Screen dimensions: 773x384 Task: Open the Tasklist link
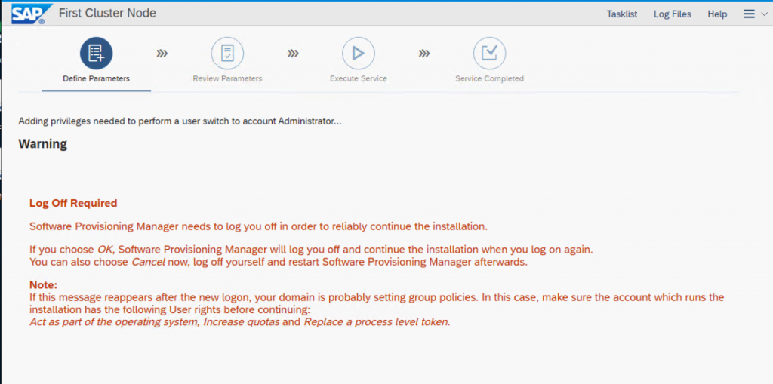[x=622, y=14]
